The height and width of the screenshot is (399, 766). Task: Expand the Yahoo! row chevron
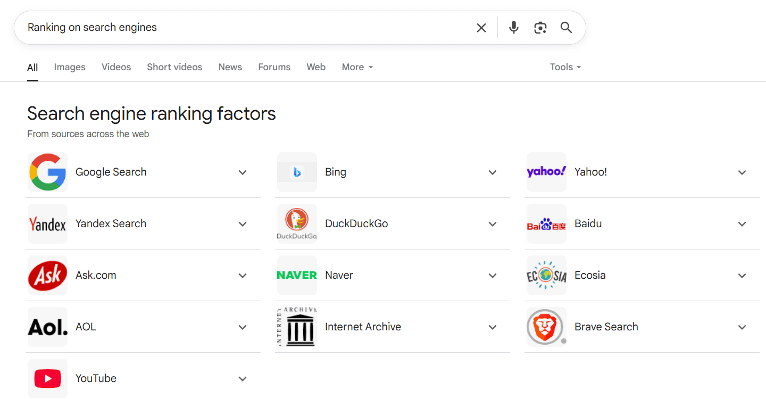coord(742,172)
